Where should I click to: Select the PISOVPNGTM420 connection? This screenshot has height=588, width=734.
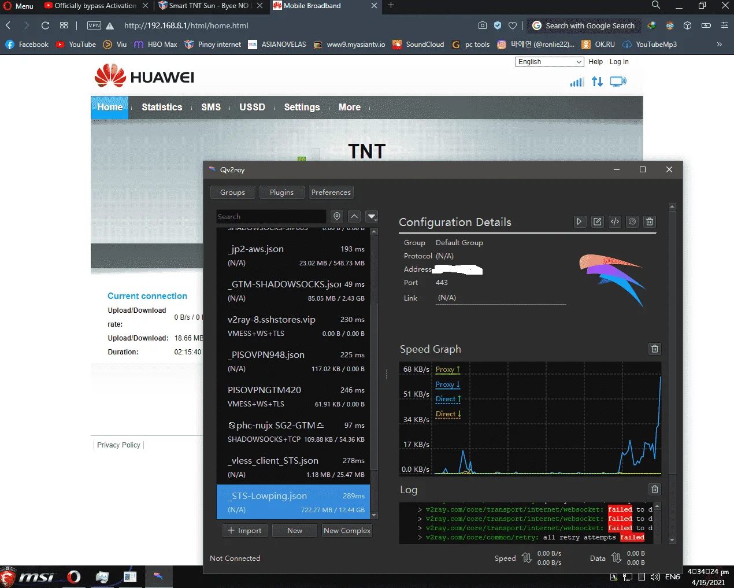coord(293,397)
